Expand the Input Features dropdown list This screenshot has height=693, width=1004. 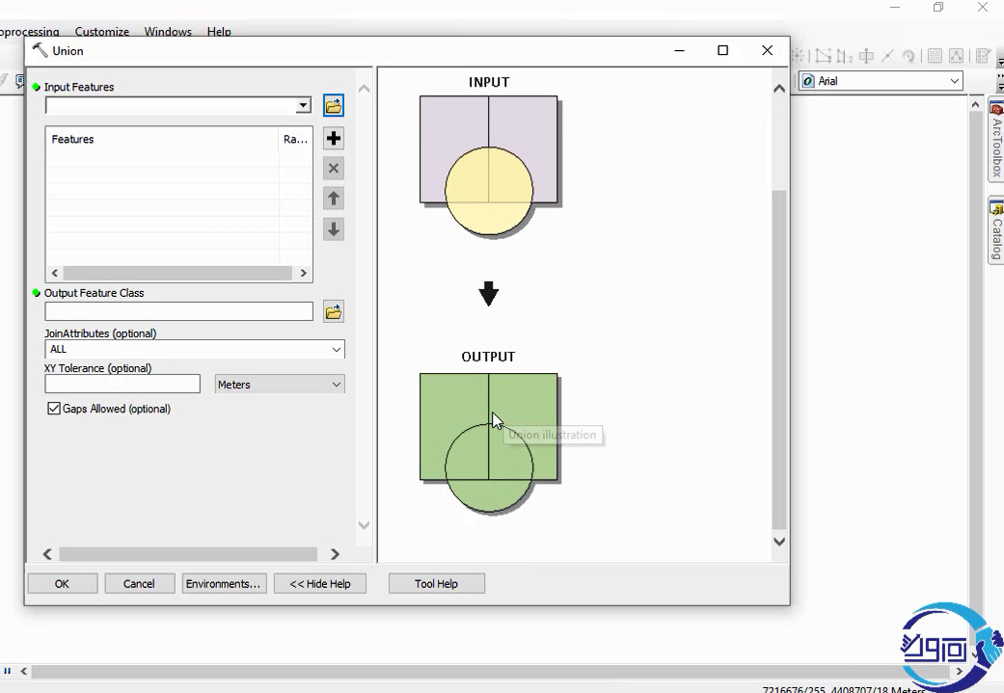click(x=303, y=105)
